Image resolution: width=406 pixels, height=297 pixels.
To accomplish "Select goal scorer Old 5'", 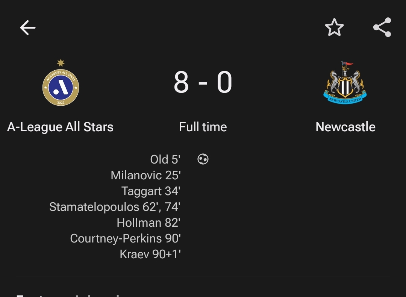I will [x=165, y=159].
